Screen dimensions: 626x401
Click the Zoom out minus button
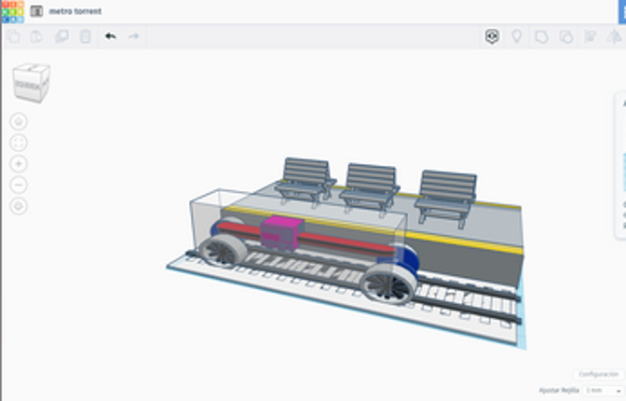19,185
